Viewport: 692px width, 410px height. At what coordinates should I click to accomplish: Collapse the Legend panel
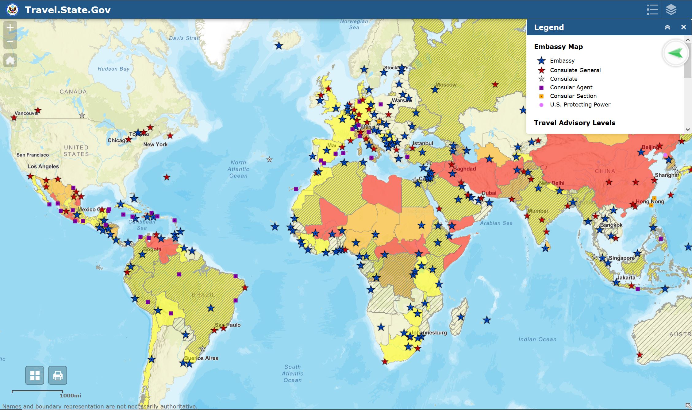coord(667,27)
